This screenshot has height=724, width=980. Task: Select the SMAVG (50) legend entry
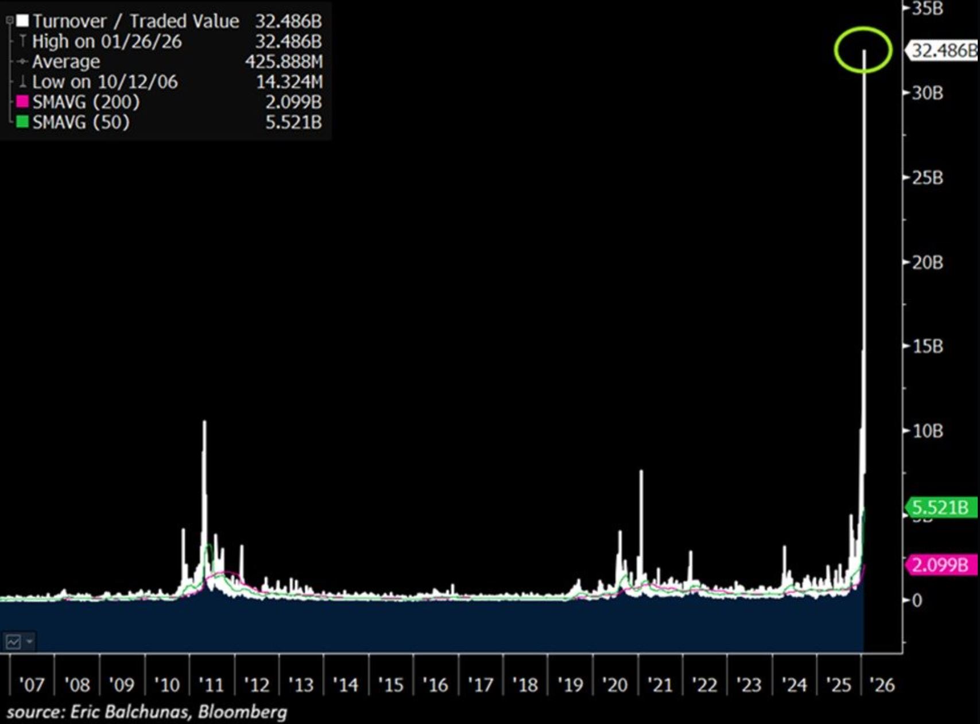point(81,122)
